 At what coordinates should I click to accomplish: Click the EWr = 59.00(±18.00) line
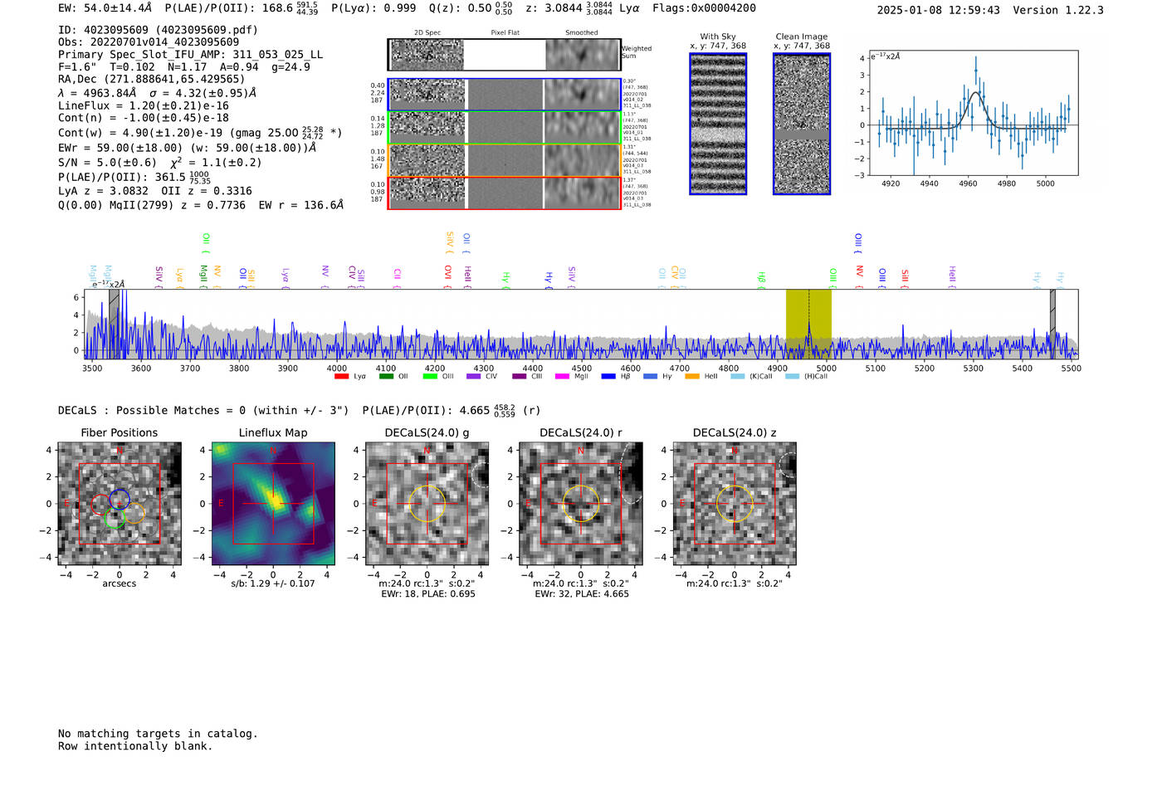coord(188,148)
